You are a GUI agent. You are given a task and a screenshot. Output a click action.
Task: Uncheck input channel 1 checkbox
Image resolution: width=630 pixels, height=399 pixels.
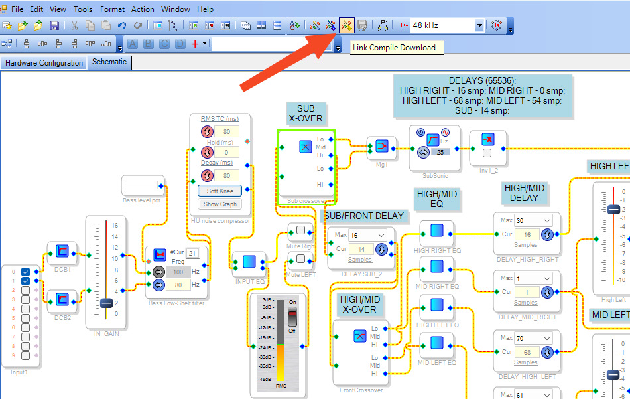click(x=25, y=281)
